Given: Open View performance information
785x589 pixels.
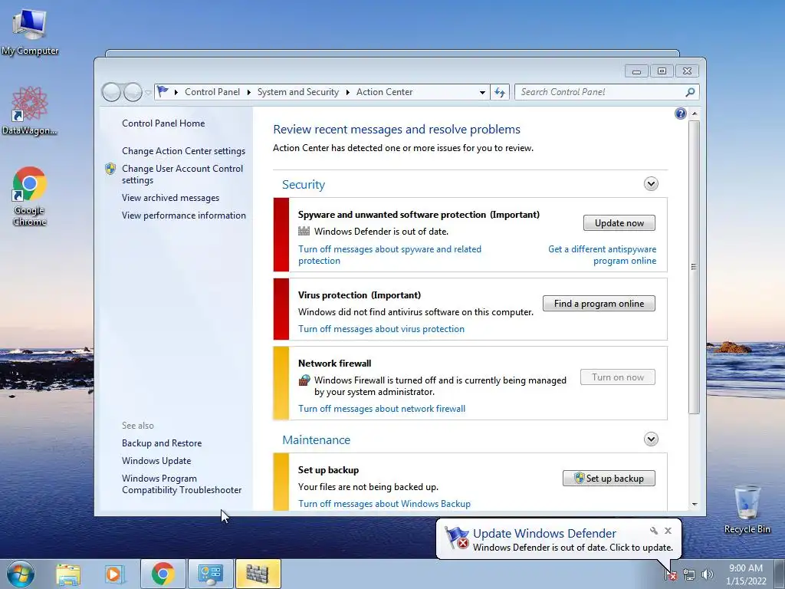Looking at the screenshot, I should 184,216.
